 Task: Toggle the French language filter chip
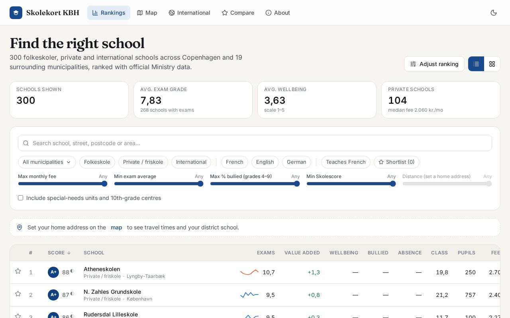pos(235,162)
